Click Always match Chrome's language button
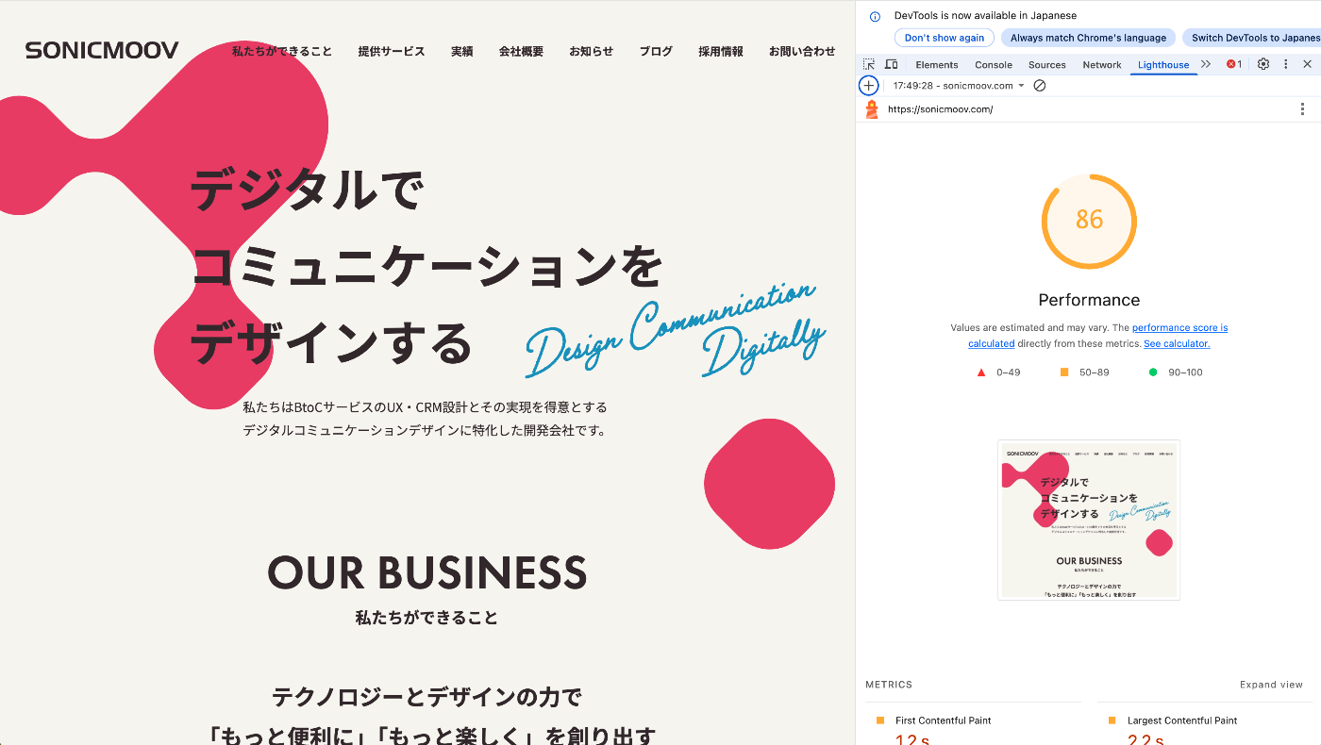 1088,38
